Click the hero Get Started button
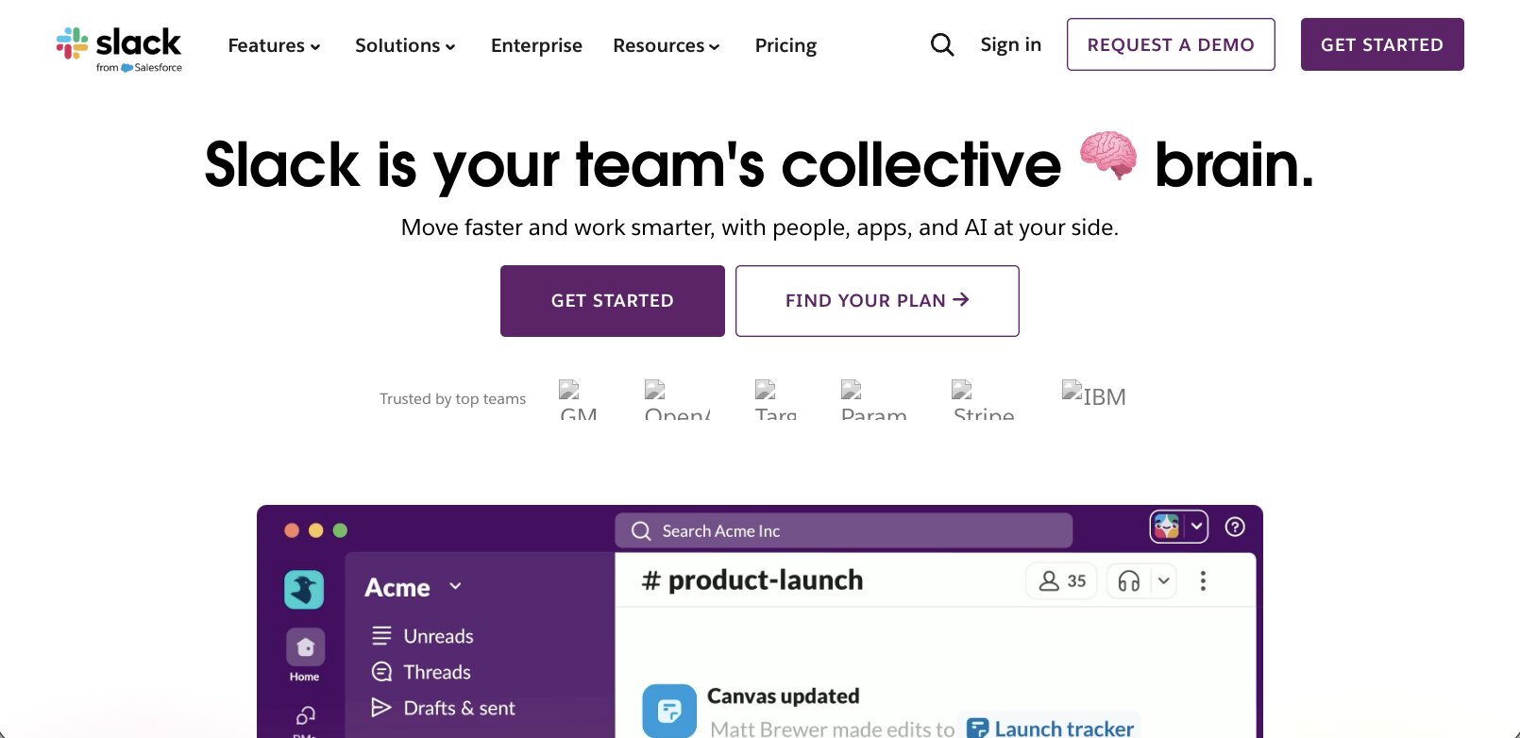Viewport: 1520px width, 738px height. [x=613, y=301]
